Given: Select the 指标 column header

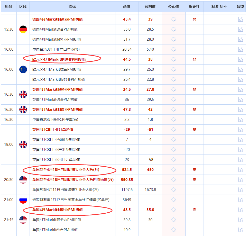Looking at the screenshot, I should pyautogui.click(x=72, y=7).
